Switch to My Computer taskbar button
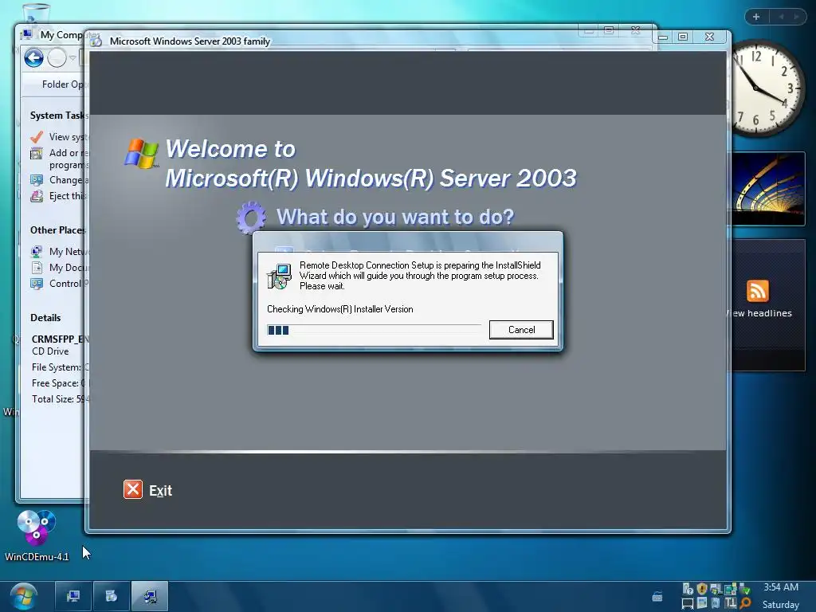 tap(73, 596)
